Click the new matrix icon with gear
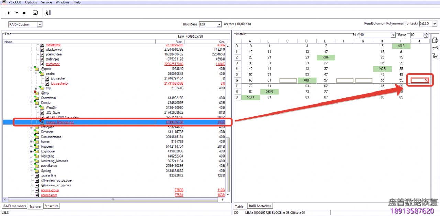The image size is (440, 216). click(x=435, y=40)
